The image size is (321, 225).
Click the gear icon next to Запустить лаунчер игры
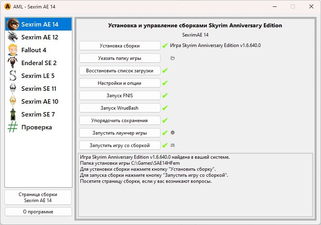(173, 133)
